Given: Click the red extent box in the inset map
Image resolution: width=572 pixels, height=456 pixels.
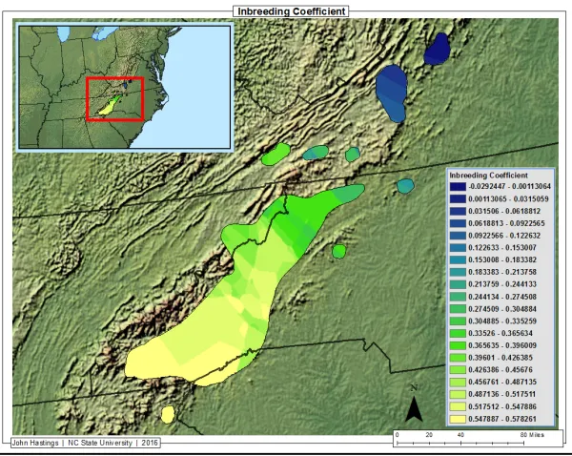Looking at the screenshot, I should (115, 98).
